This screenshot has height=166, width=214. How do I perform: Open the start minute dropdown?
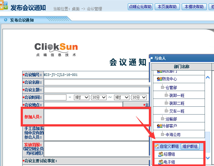99,98
